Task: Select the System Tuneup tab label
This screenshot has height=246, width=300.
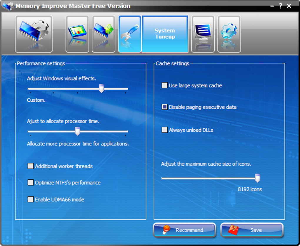Action: tap(165, 34)
